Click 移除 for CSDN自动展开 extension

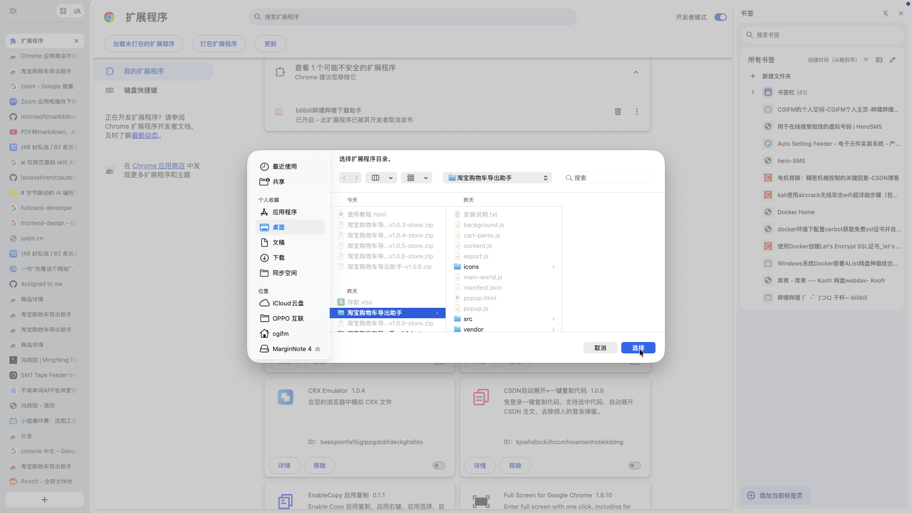(515, 465)
